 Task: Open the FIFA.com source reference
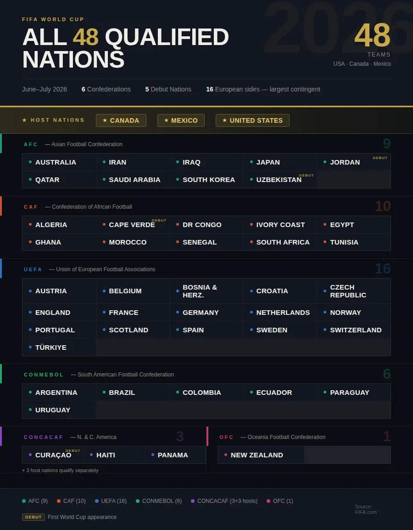pos(365,509)
